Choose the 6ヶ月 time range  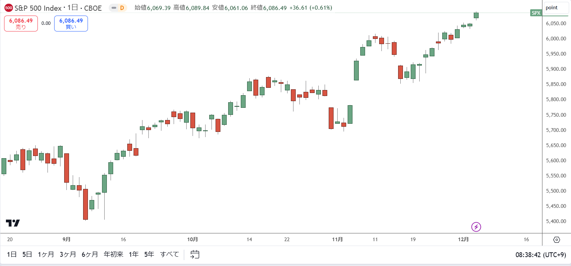click(x=90, y=255)
